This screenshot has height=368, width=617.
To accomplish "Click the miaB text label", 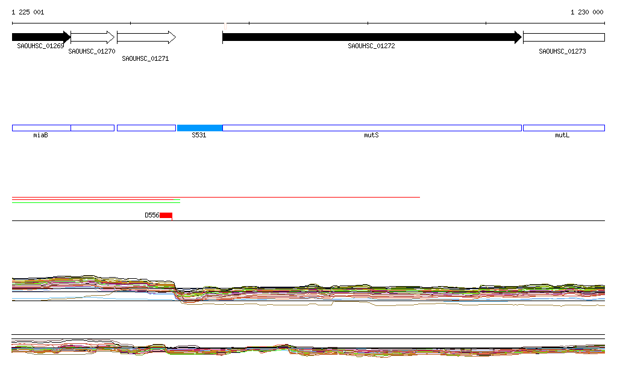I will tap(40, 135).
